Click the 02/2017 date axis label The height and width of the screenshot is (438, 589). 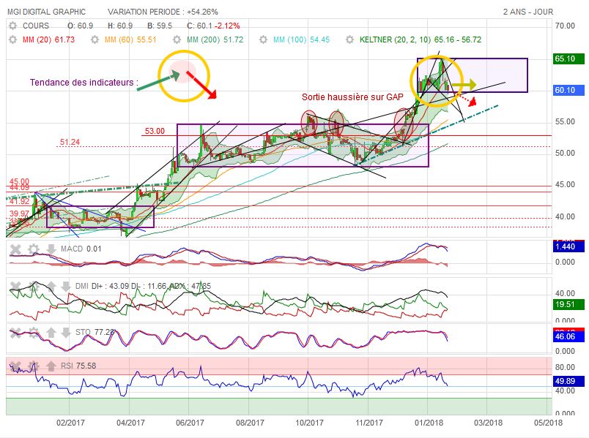pos(70,423)
